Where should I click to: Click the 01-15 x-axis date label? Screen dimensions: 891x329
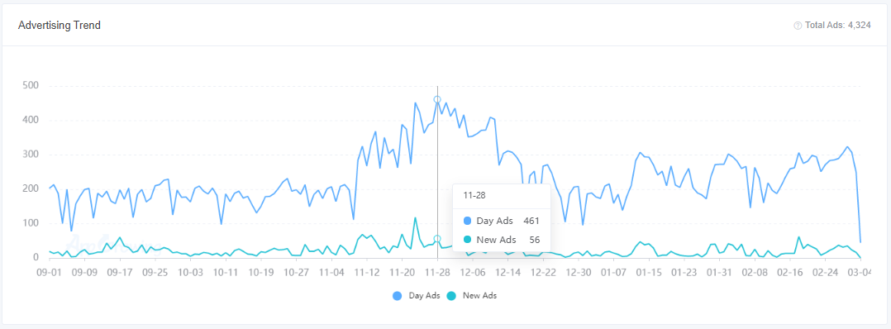(648, 272)
